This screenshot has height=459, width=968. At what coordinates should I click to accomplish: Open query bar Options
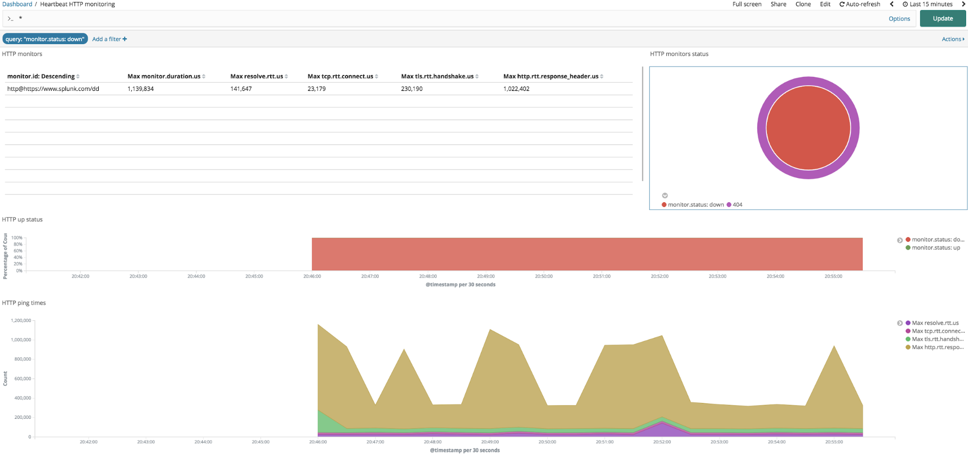click(x=899, y=19)
